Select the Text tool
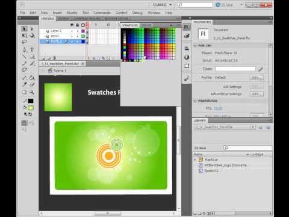This screenshot has width=289, height=217. [x=32, y=49]
